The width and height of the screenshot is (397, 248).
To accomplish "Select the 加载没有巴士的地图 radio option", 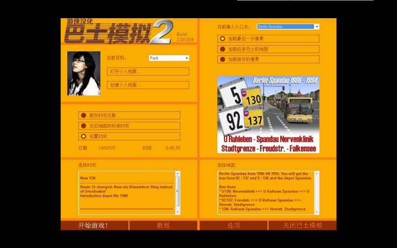I will (x=268, y=49).
